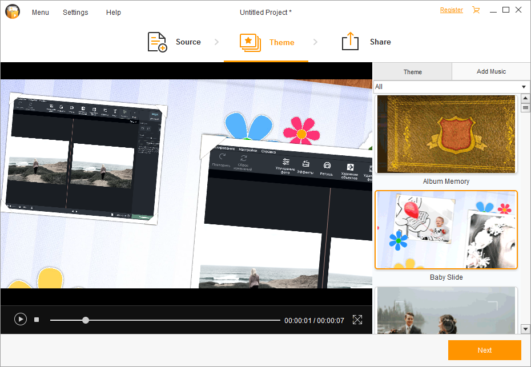The width and height of the screenshot is (531, 367).
Task: Open the Help menu
Action: pyautogui.click(x=114, y=13)
